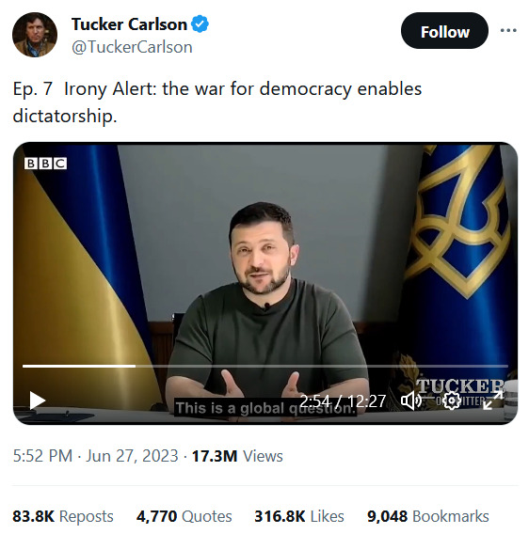Screen dimensions: 529x534
Task: Open video settings gear icon
Action: click(452, 400)
